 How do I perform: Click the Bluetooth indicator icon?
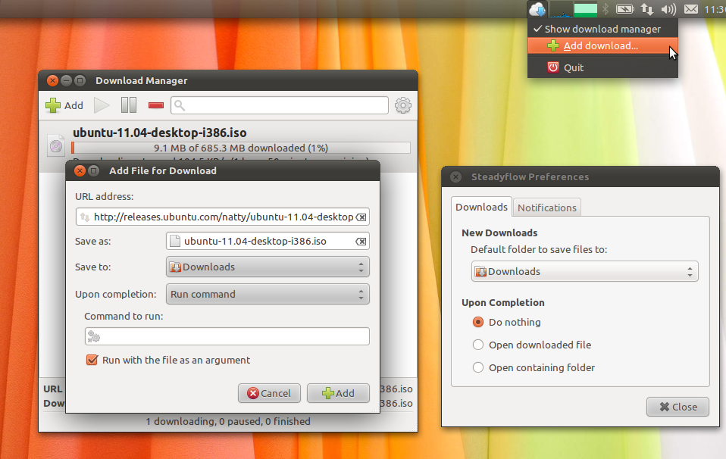pyautogui.click(x=606, y=9)
